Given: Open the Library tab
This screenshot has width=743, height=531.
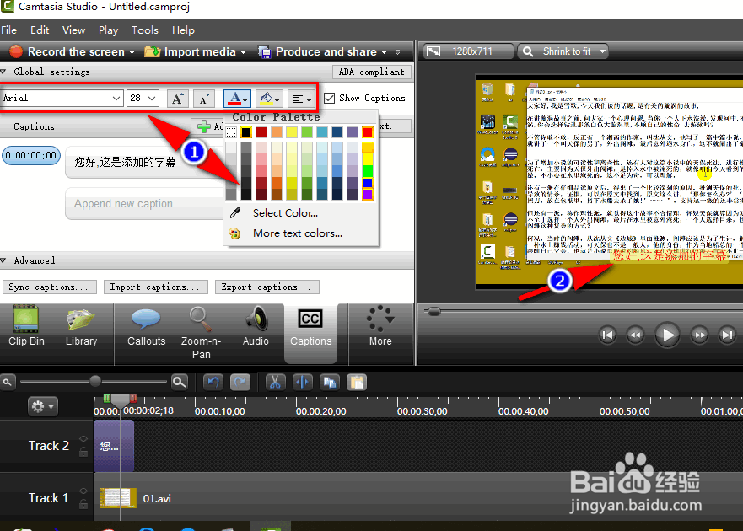Looking at the screenshot, I should [x=81, y=326].
